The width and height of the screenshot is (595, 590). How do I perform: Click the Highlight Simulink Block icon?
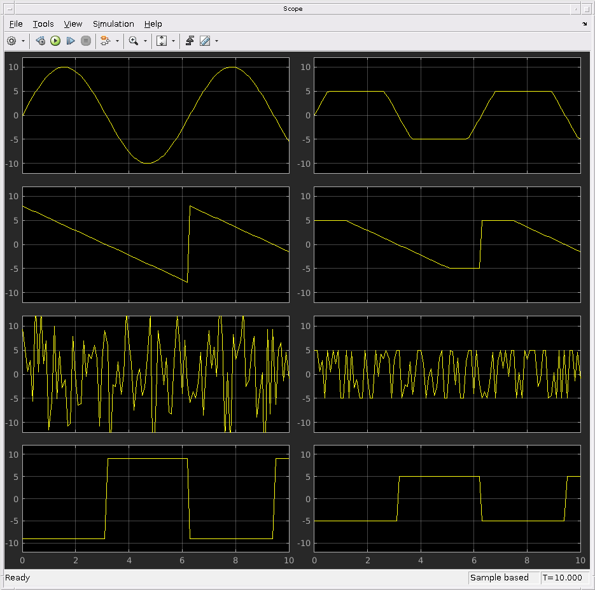coord(105,41)
